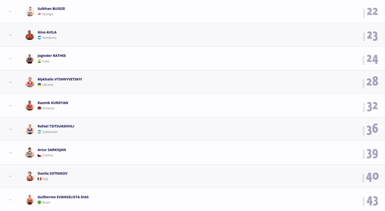Image resolution: width=385 pixels, height=211 pixels.
Task: Click Gino Avila's profile photo
Action: point(30,35)
